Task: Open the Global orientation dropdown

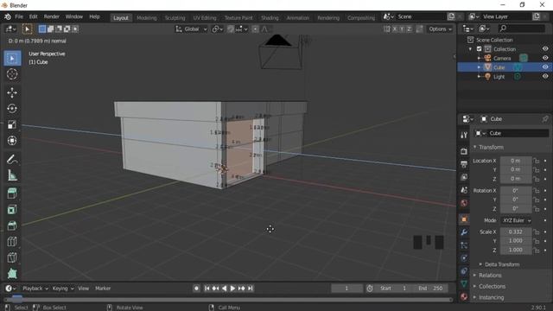Action: tap(192, 29)
